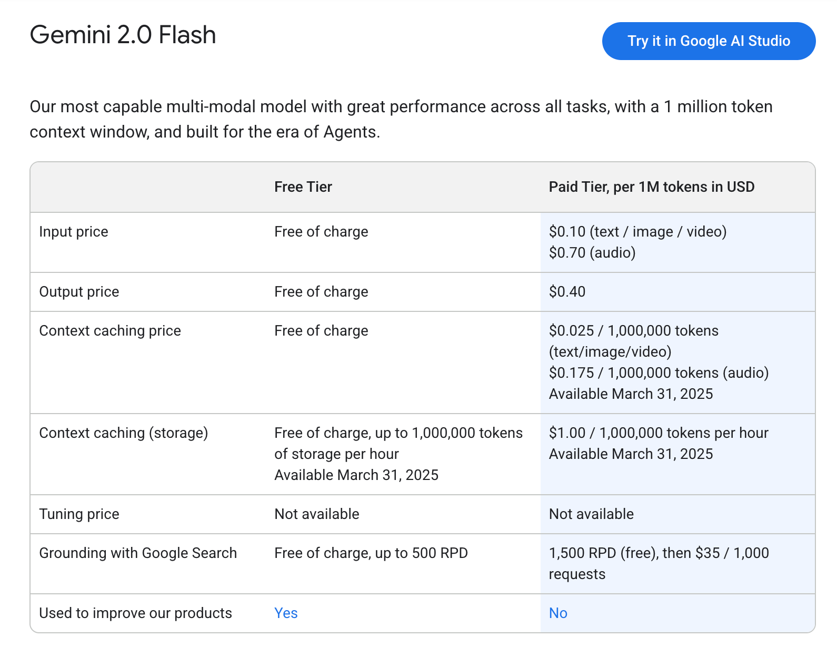837x647 pixels.
Task: Click the Try it in Google AI Studio button
Action: pyautogui.click(x=709, y=41)
